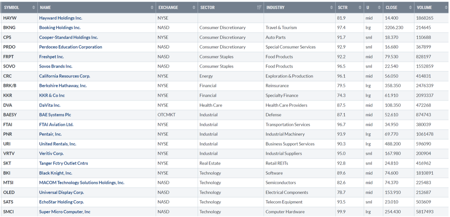This screenshot has height=217, width=450.
Task: Click the sort arrows in the SYMBOL header
Action: tap(34, 7)
